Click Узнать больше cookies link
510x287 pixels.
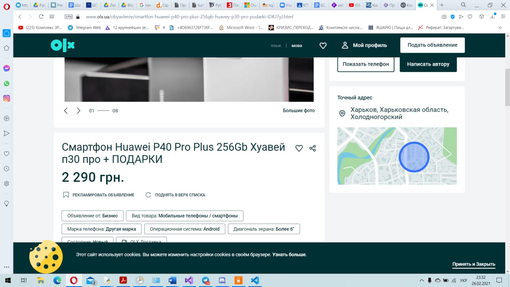click(289, 254)
